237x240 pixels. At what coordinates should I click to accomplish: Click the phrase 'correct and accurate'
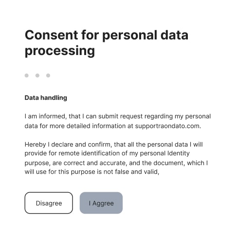pos(94,163)
